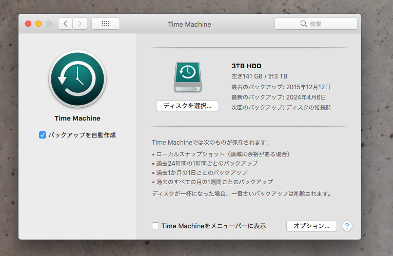Click the 3TB HDD backup disk icon
The image size is (393, 256).
click(188, 77)
